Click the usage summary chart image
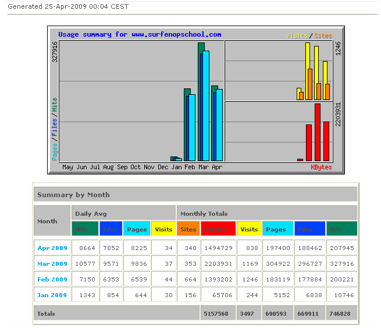Screen dimensions: 381x328 coord(196,100)
